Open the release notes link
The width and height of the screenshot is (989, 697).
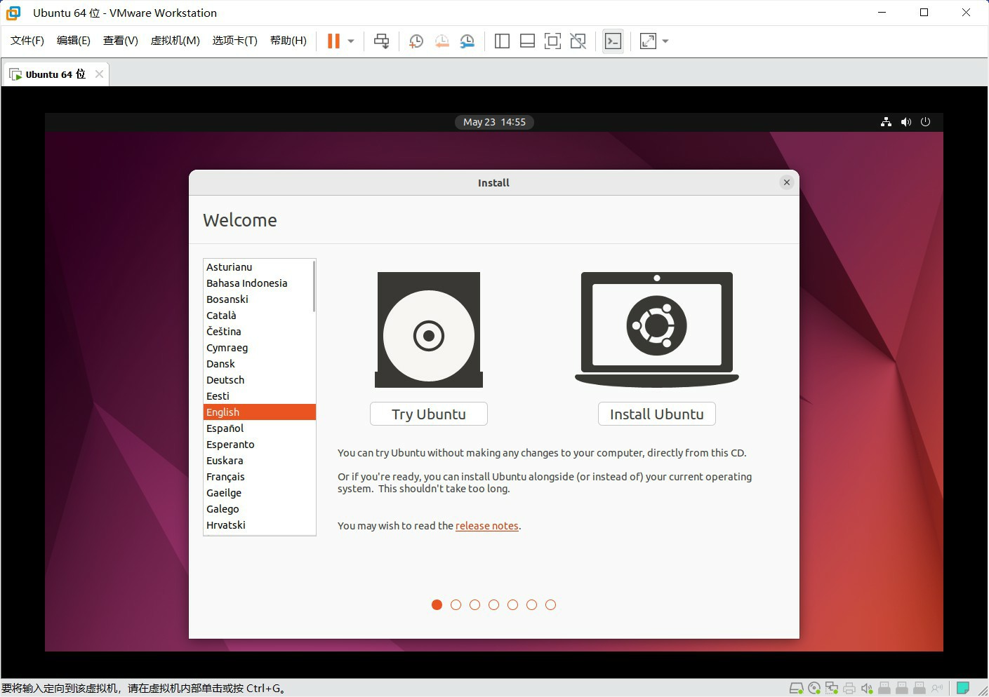(487, 526)
